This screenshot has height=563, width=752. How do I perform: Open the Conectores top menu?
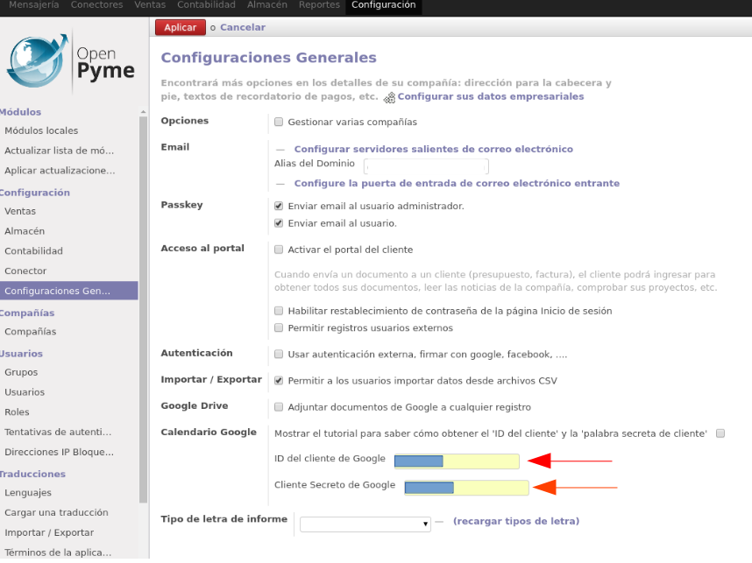pos(97,4)
